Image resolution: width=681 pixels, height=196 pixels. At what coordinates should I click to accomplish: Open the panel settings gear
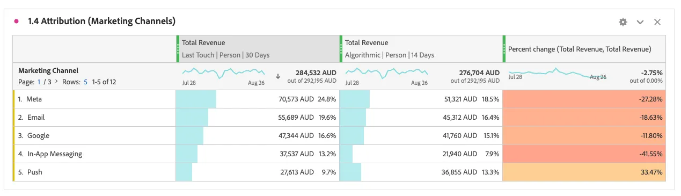(623, 22)
